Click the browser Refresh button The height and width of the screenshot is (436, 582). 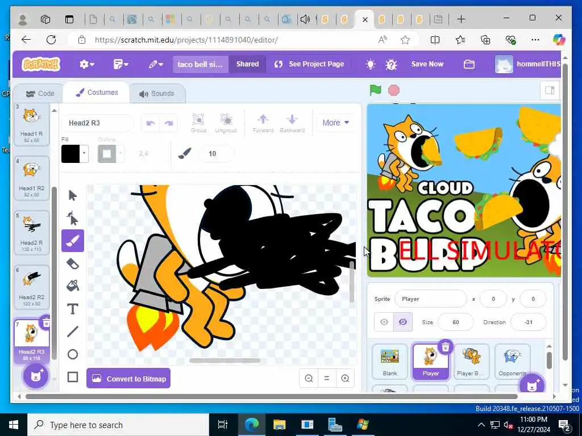point(51,40)
